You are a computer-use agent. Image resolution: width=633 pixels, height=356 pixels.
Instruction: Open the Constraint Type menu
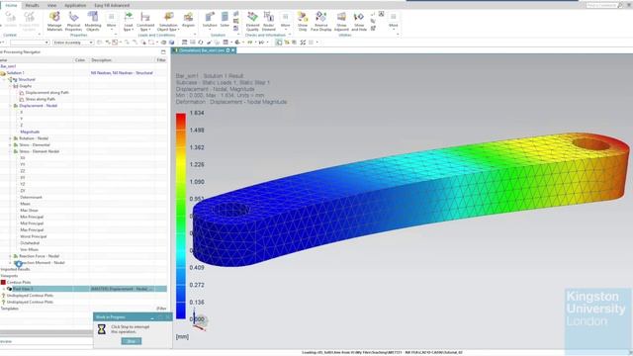click(x=145, y=21)
